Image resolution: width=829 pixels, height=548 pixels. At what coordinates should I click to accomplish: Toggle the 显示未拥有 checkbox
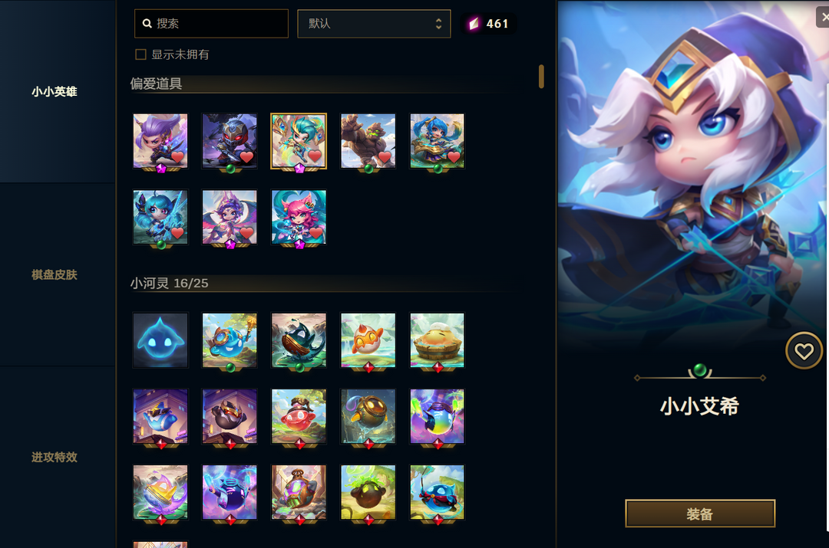pyautogui.click(x=140, y=54)
